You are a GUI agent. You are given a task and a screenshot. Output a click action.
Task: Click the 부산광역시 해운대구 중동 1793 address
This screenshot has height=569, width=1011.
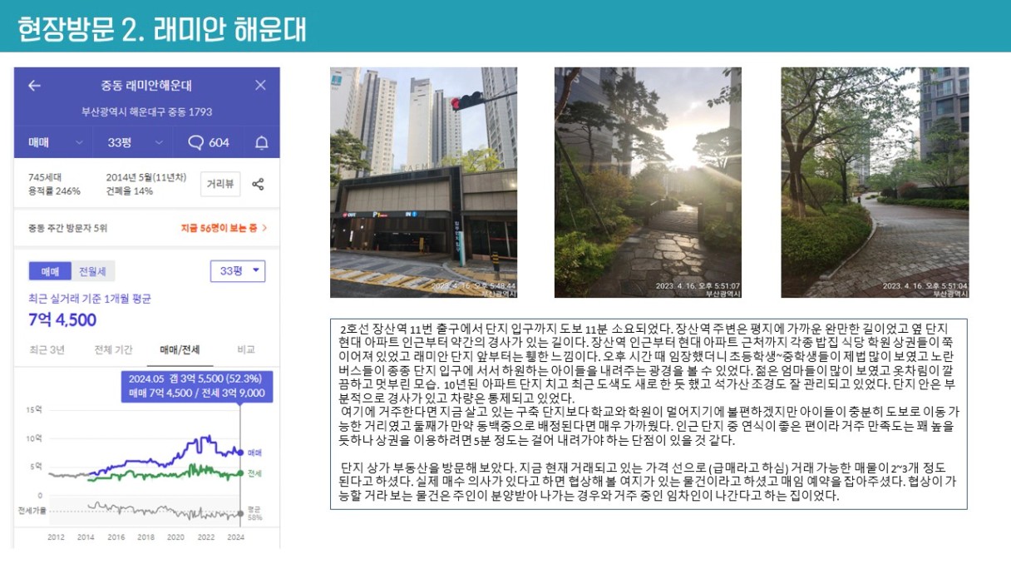[x=147, y=111]
